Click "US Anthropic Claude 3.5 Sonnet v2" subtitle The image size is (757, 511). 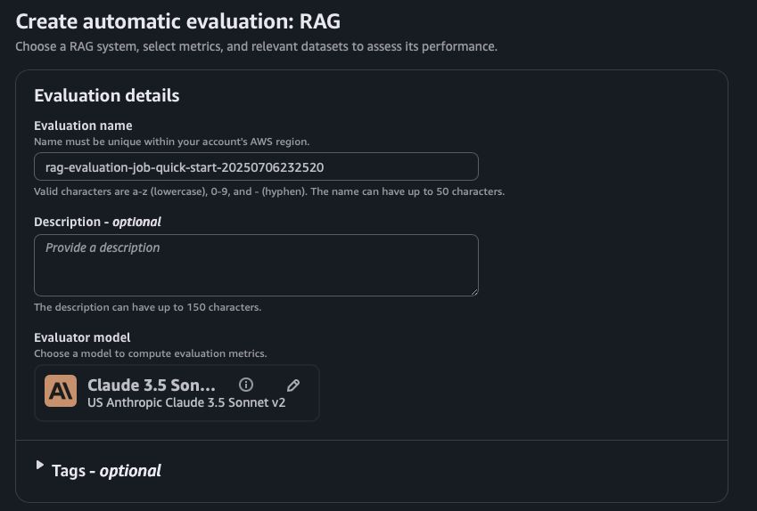[186, 402]
